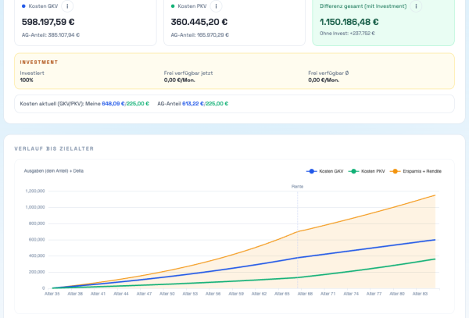
Task: Open info icon next to Kosten GKV
Action: coord(68,6)
